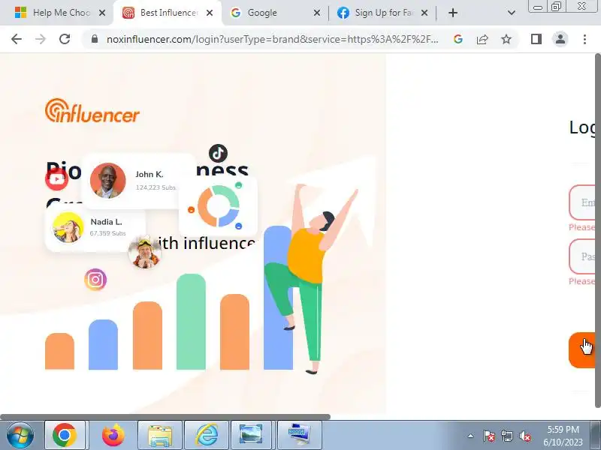Show hidden system tray icons
The width and height of the screenshot is (601, 450).
tap(471, 436)
